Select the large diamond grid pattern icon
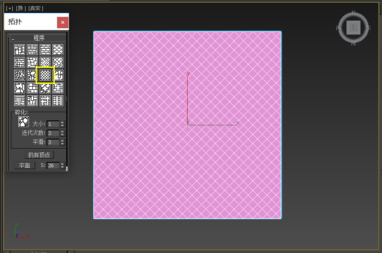The width and height of the screenshot is (382, 253). (x=58, y=62)
